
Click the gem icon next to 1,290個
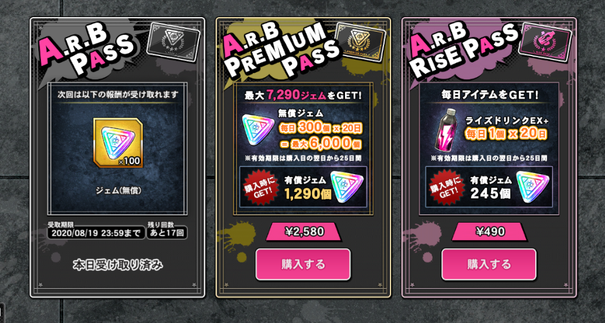pos(346,187)
